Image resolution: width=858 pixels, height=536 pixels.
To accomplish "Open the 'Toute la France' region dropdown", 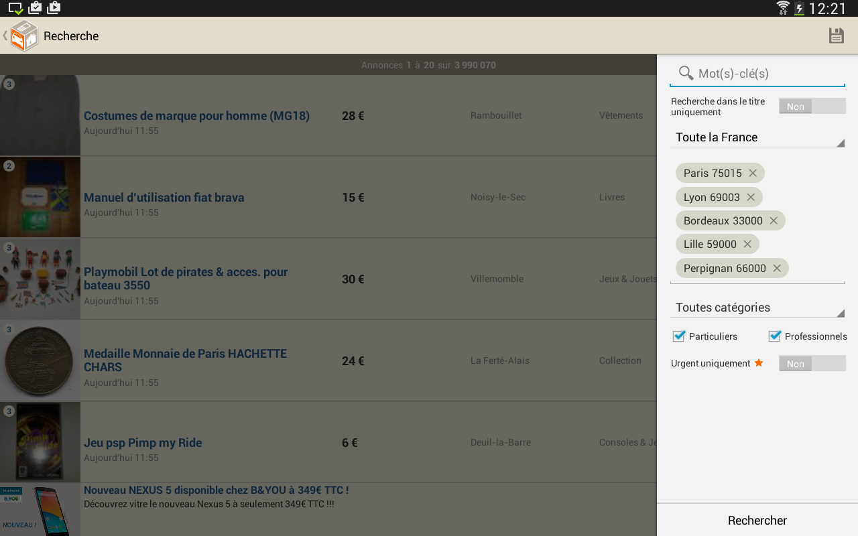I will click(757, 137).
